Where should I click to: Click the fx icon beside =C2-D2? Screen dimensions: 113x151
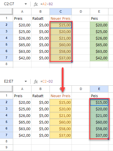[36, 81]
